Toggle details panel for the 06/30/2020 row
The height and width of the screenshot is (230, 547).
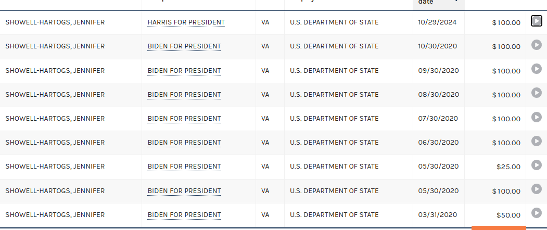coord(536,141)
